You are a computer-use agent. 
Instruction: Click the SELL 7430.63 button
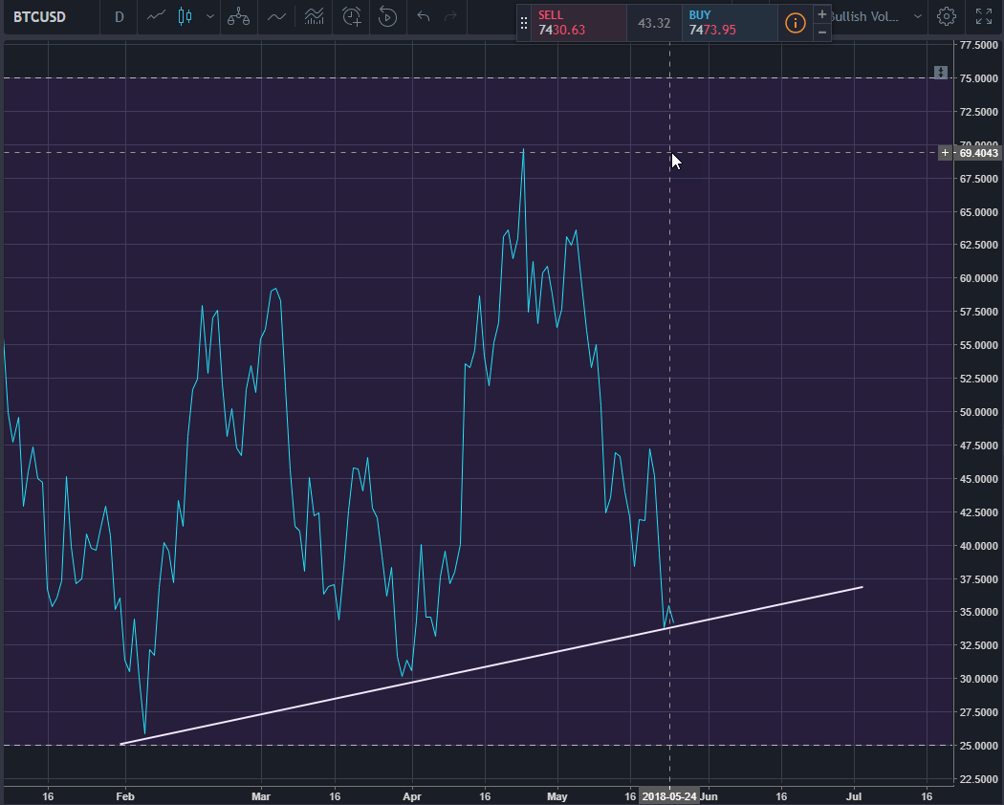[578, 23]
